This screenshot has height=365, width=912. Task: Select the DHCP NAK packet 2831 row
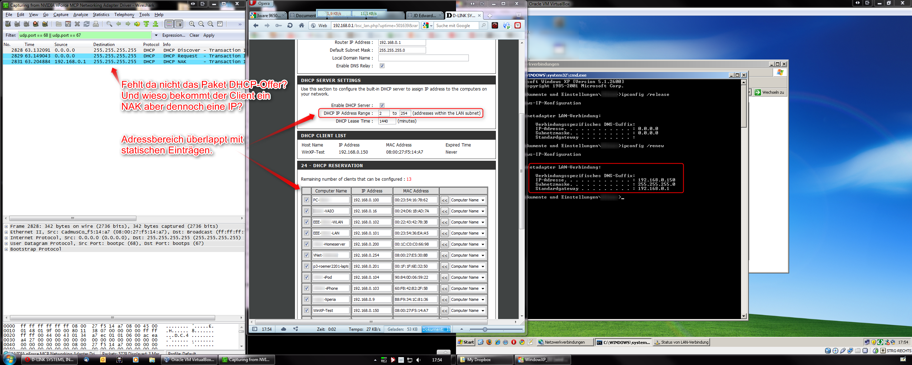pyautogui.click(x=124, y=62)
